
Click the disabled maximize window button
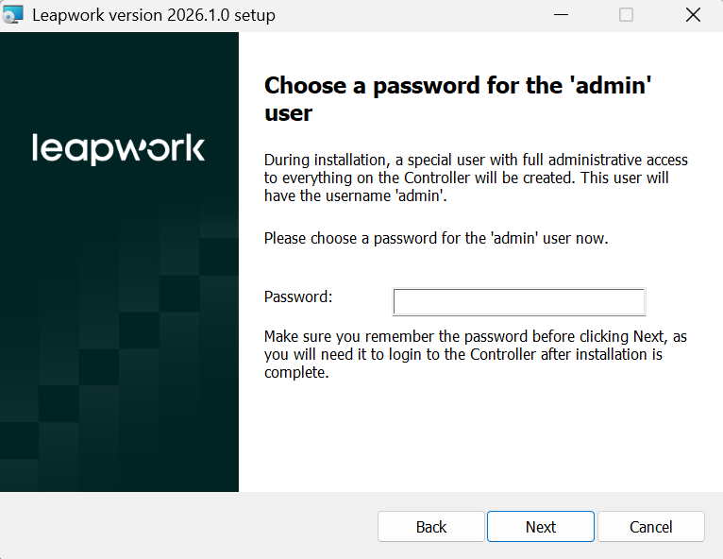[x=626, y=15]
